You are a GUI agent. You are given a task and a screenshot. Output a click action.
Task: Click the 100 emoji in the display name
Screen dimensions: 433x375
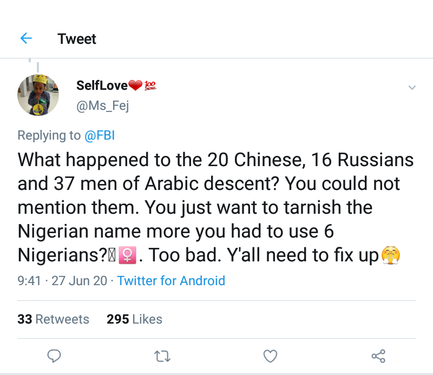(150, 85)
